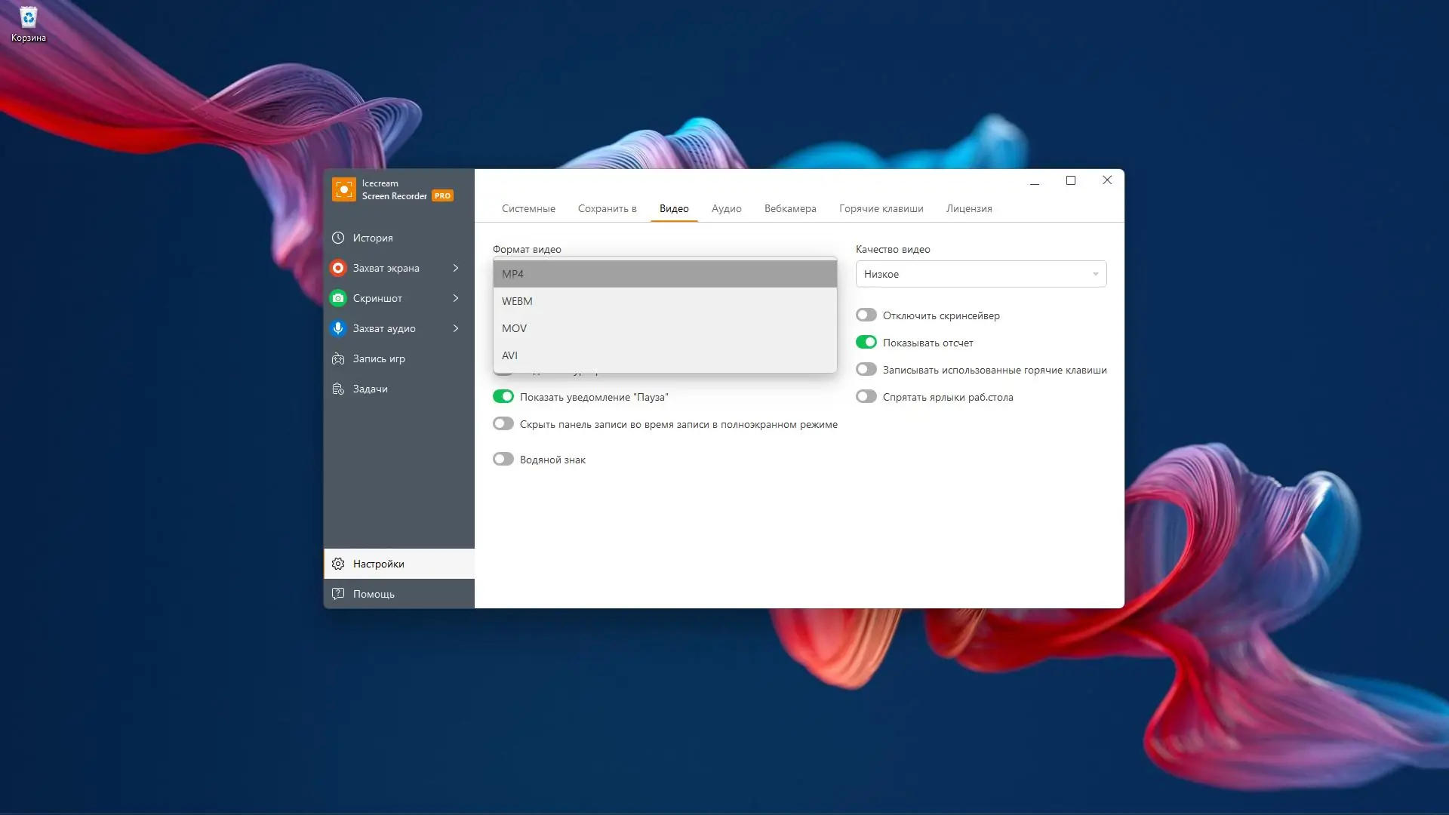The image size is (1449, 815).
Task: Click the Game recording gamepad icon
Action: tap(338, 358)
